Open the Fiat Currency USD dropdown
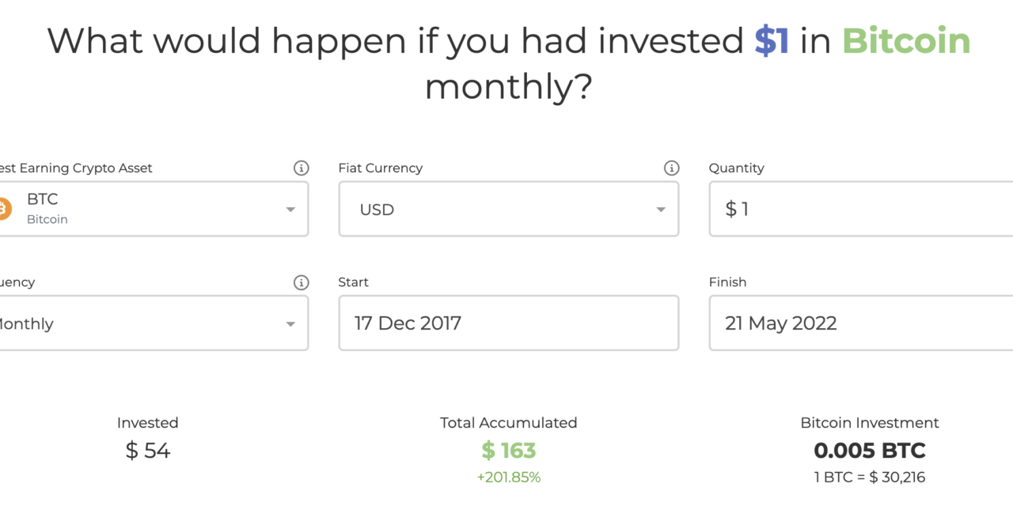The width and height of the screenshot is (1013, 506). coord(660,209)
